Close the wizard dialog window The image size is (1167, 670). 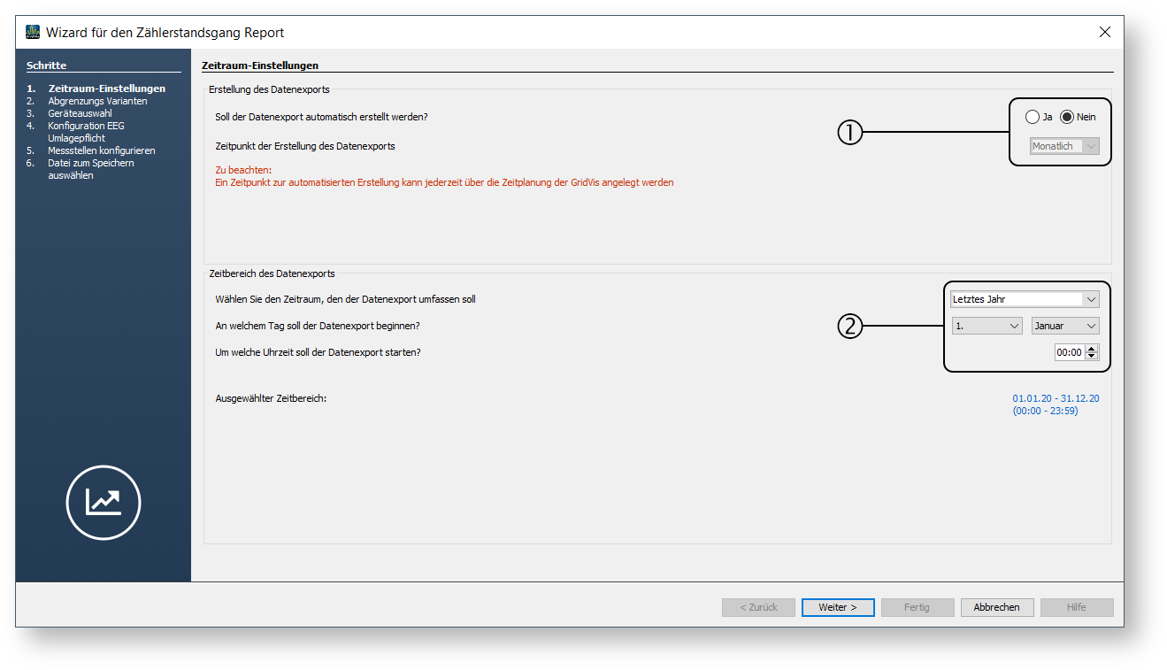coord(1104,32)
